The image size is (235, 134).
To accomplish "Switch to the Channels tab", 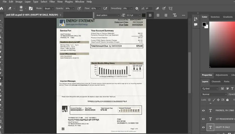I will pyautogui.click(x=216, y=82).
